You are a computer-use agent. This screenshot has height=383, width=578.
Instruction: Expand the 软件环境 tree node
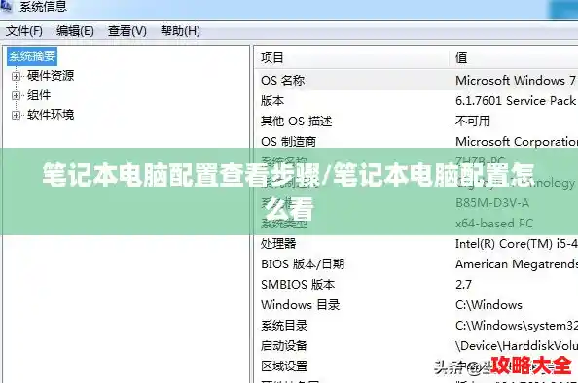click(x=16, y=116)
